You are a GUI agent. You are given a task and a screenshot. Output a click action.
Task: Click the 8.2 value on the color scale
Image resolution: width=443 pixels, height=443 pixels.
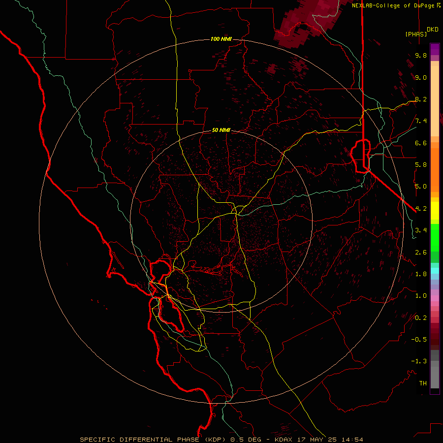tap(421, 99)
